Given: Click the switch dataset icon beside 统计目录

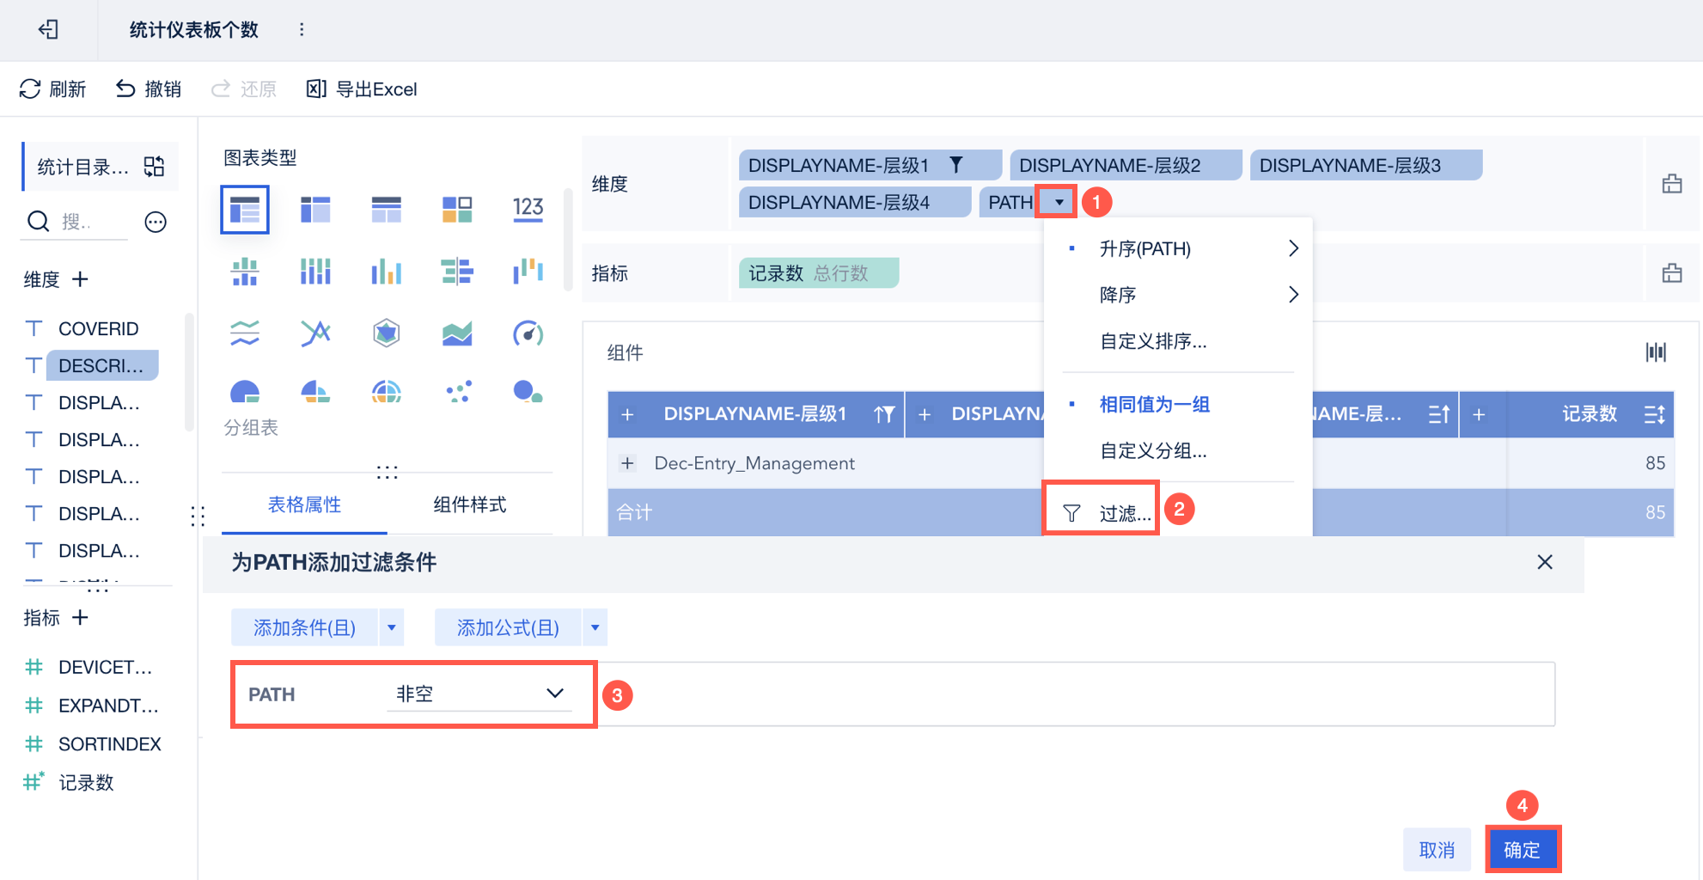Looking at the screenshot, I should tap(155, 167).
